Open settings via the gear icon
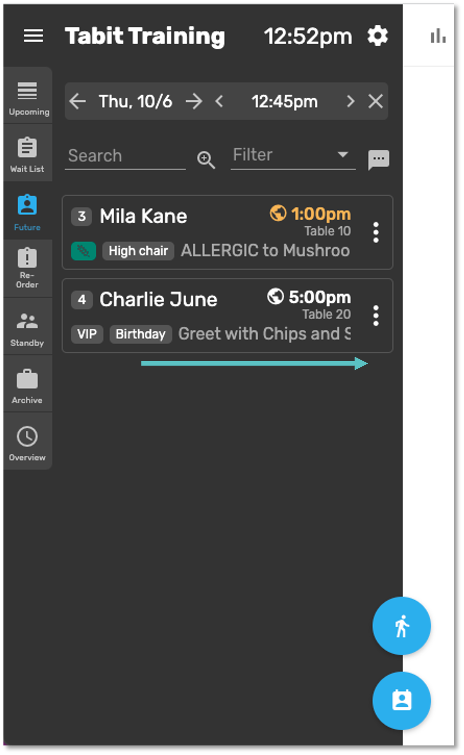464x755 pixels. (x=377, y=36)
